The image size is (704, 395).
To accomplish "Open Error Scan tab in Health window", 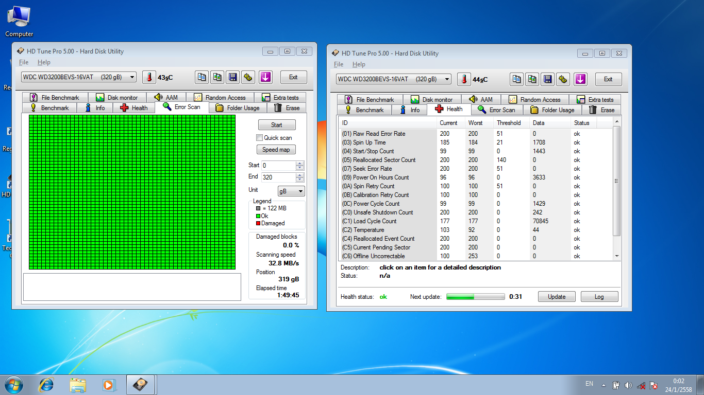I will (x=497, y=110).
